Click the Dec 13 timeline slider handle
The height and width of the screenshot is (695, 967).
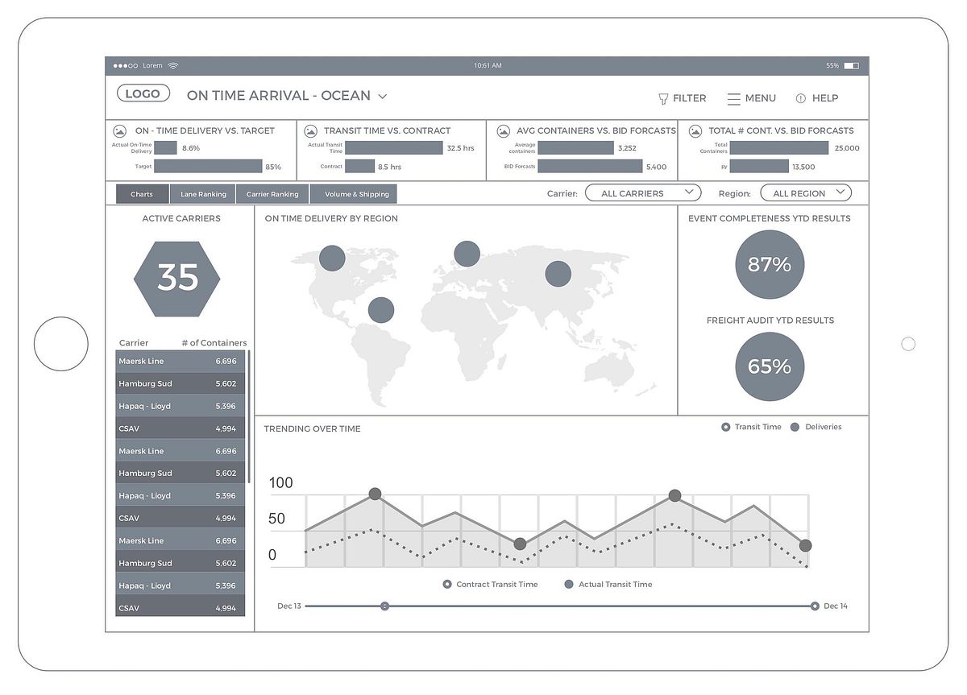click(x=384, y=606)
